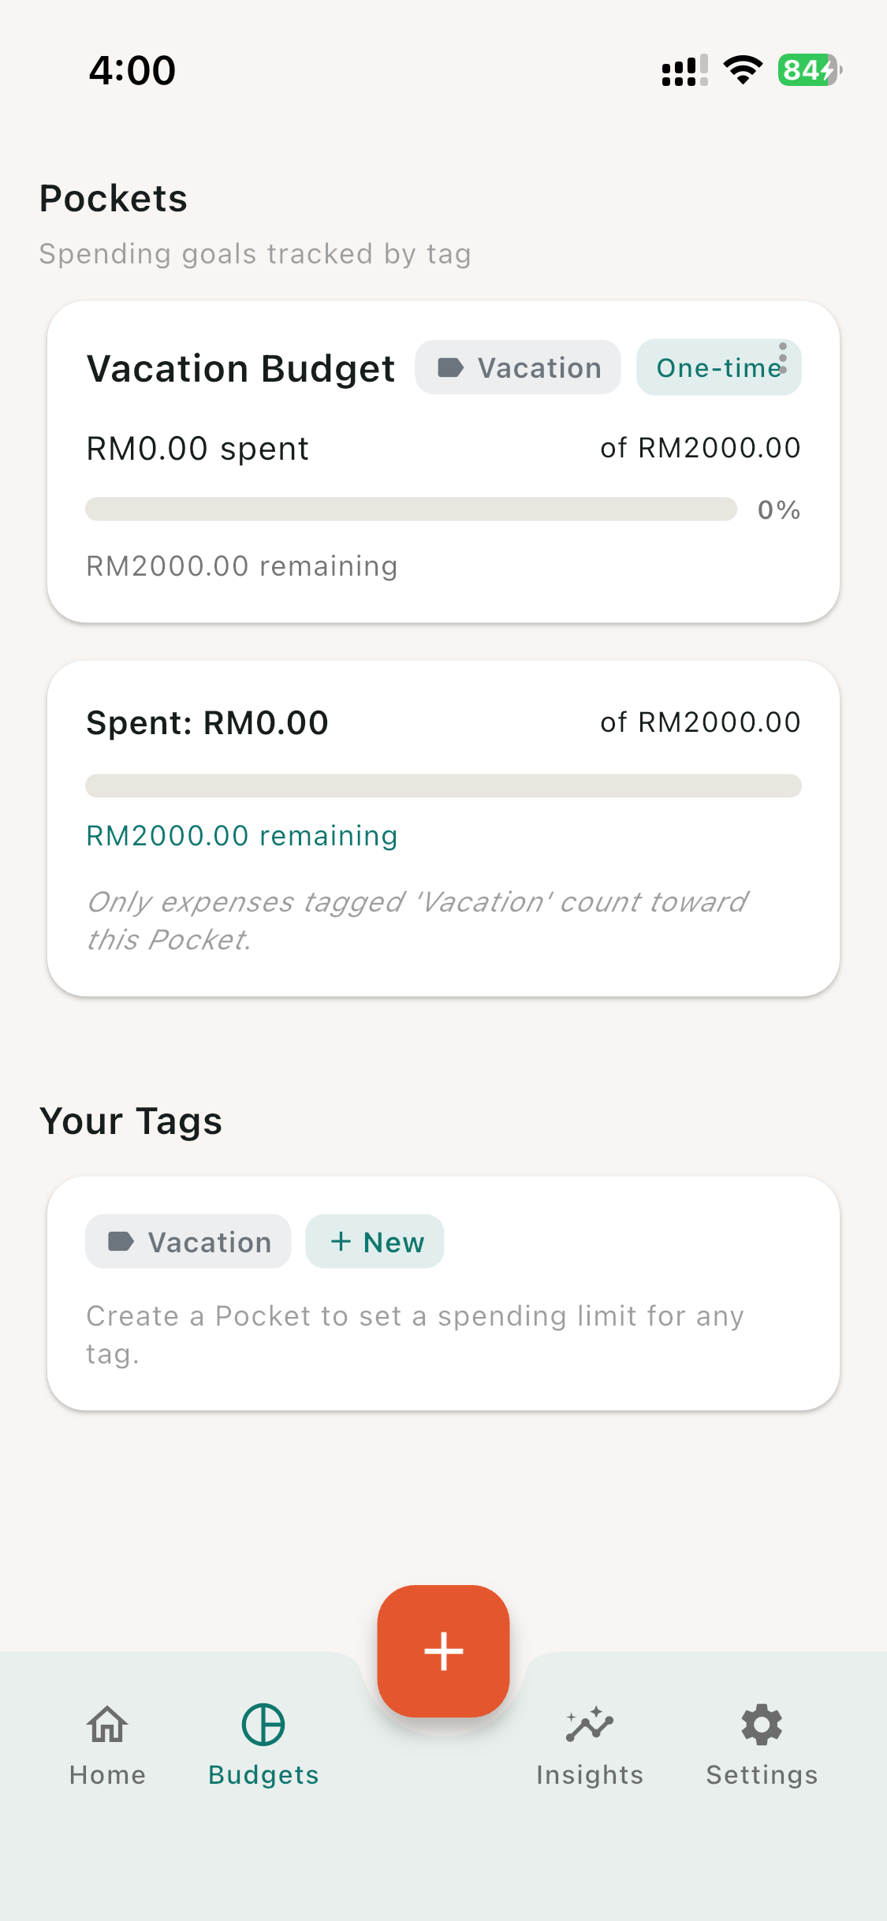Tap the progress bar in Spent card
This screenshot has height=1921, width=887.
click(x=443, y=786)
